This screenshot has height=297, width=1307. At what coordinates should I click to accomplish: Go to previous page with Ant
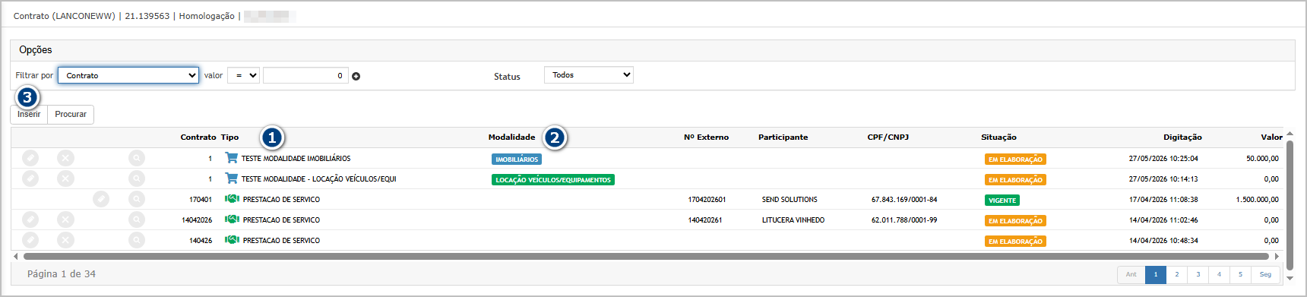point(1131,274)
